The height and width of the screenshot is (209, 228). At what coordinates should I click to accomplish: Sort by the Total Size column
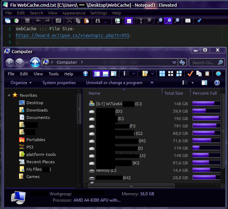click(173, 93)
